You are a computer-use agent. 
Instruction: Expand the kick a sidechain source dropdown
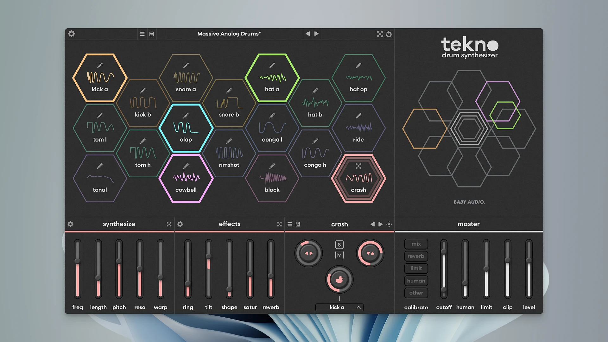point(339,307)
